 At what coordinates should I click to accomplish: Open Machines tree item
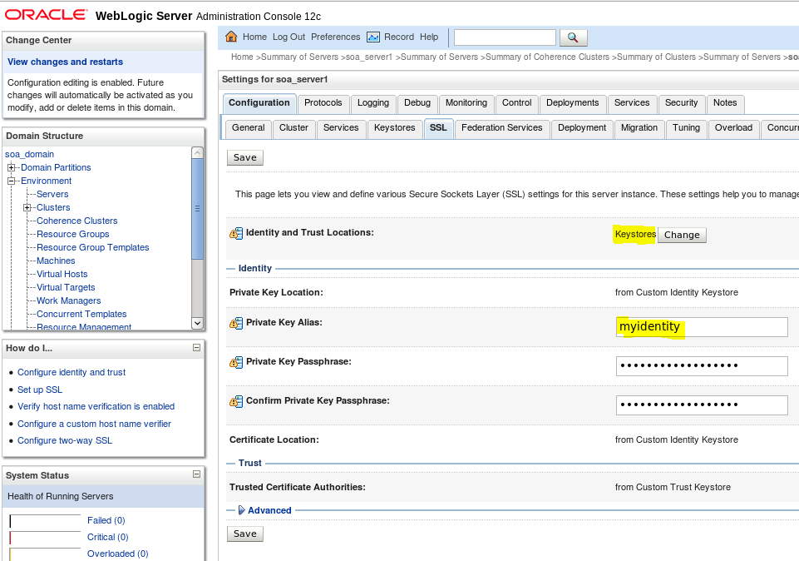(56, 261)
